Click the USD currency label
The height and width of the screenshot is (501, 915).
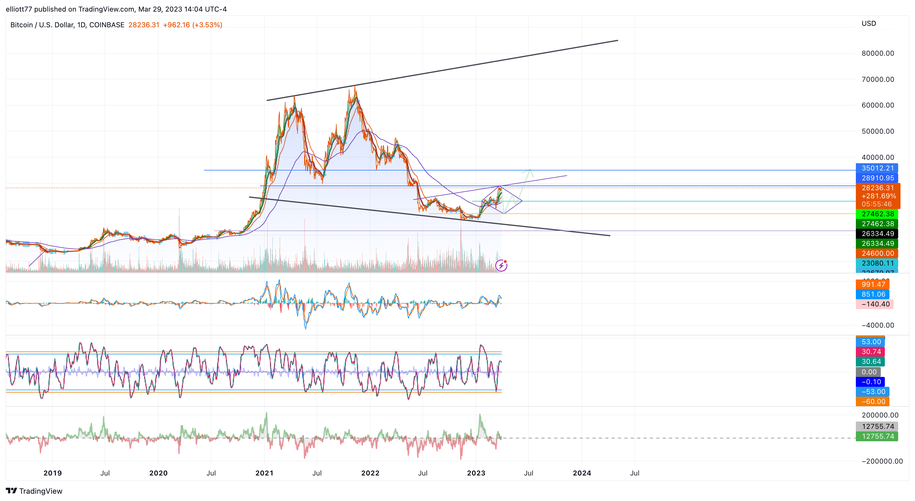(x=869, y=23)
